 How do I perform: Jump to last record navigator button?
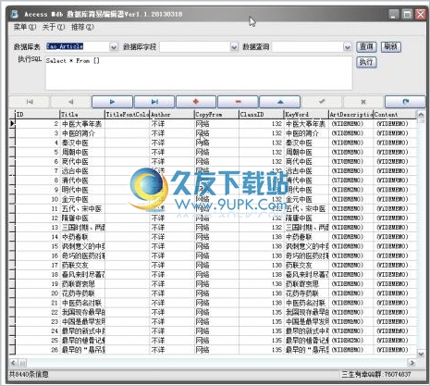click(154, 102)
